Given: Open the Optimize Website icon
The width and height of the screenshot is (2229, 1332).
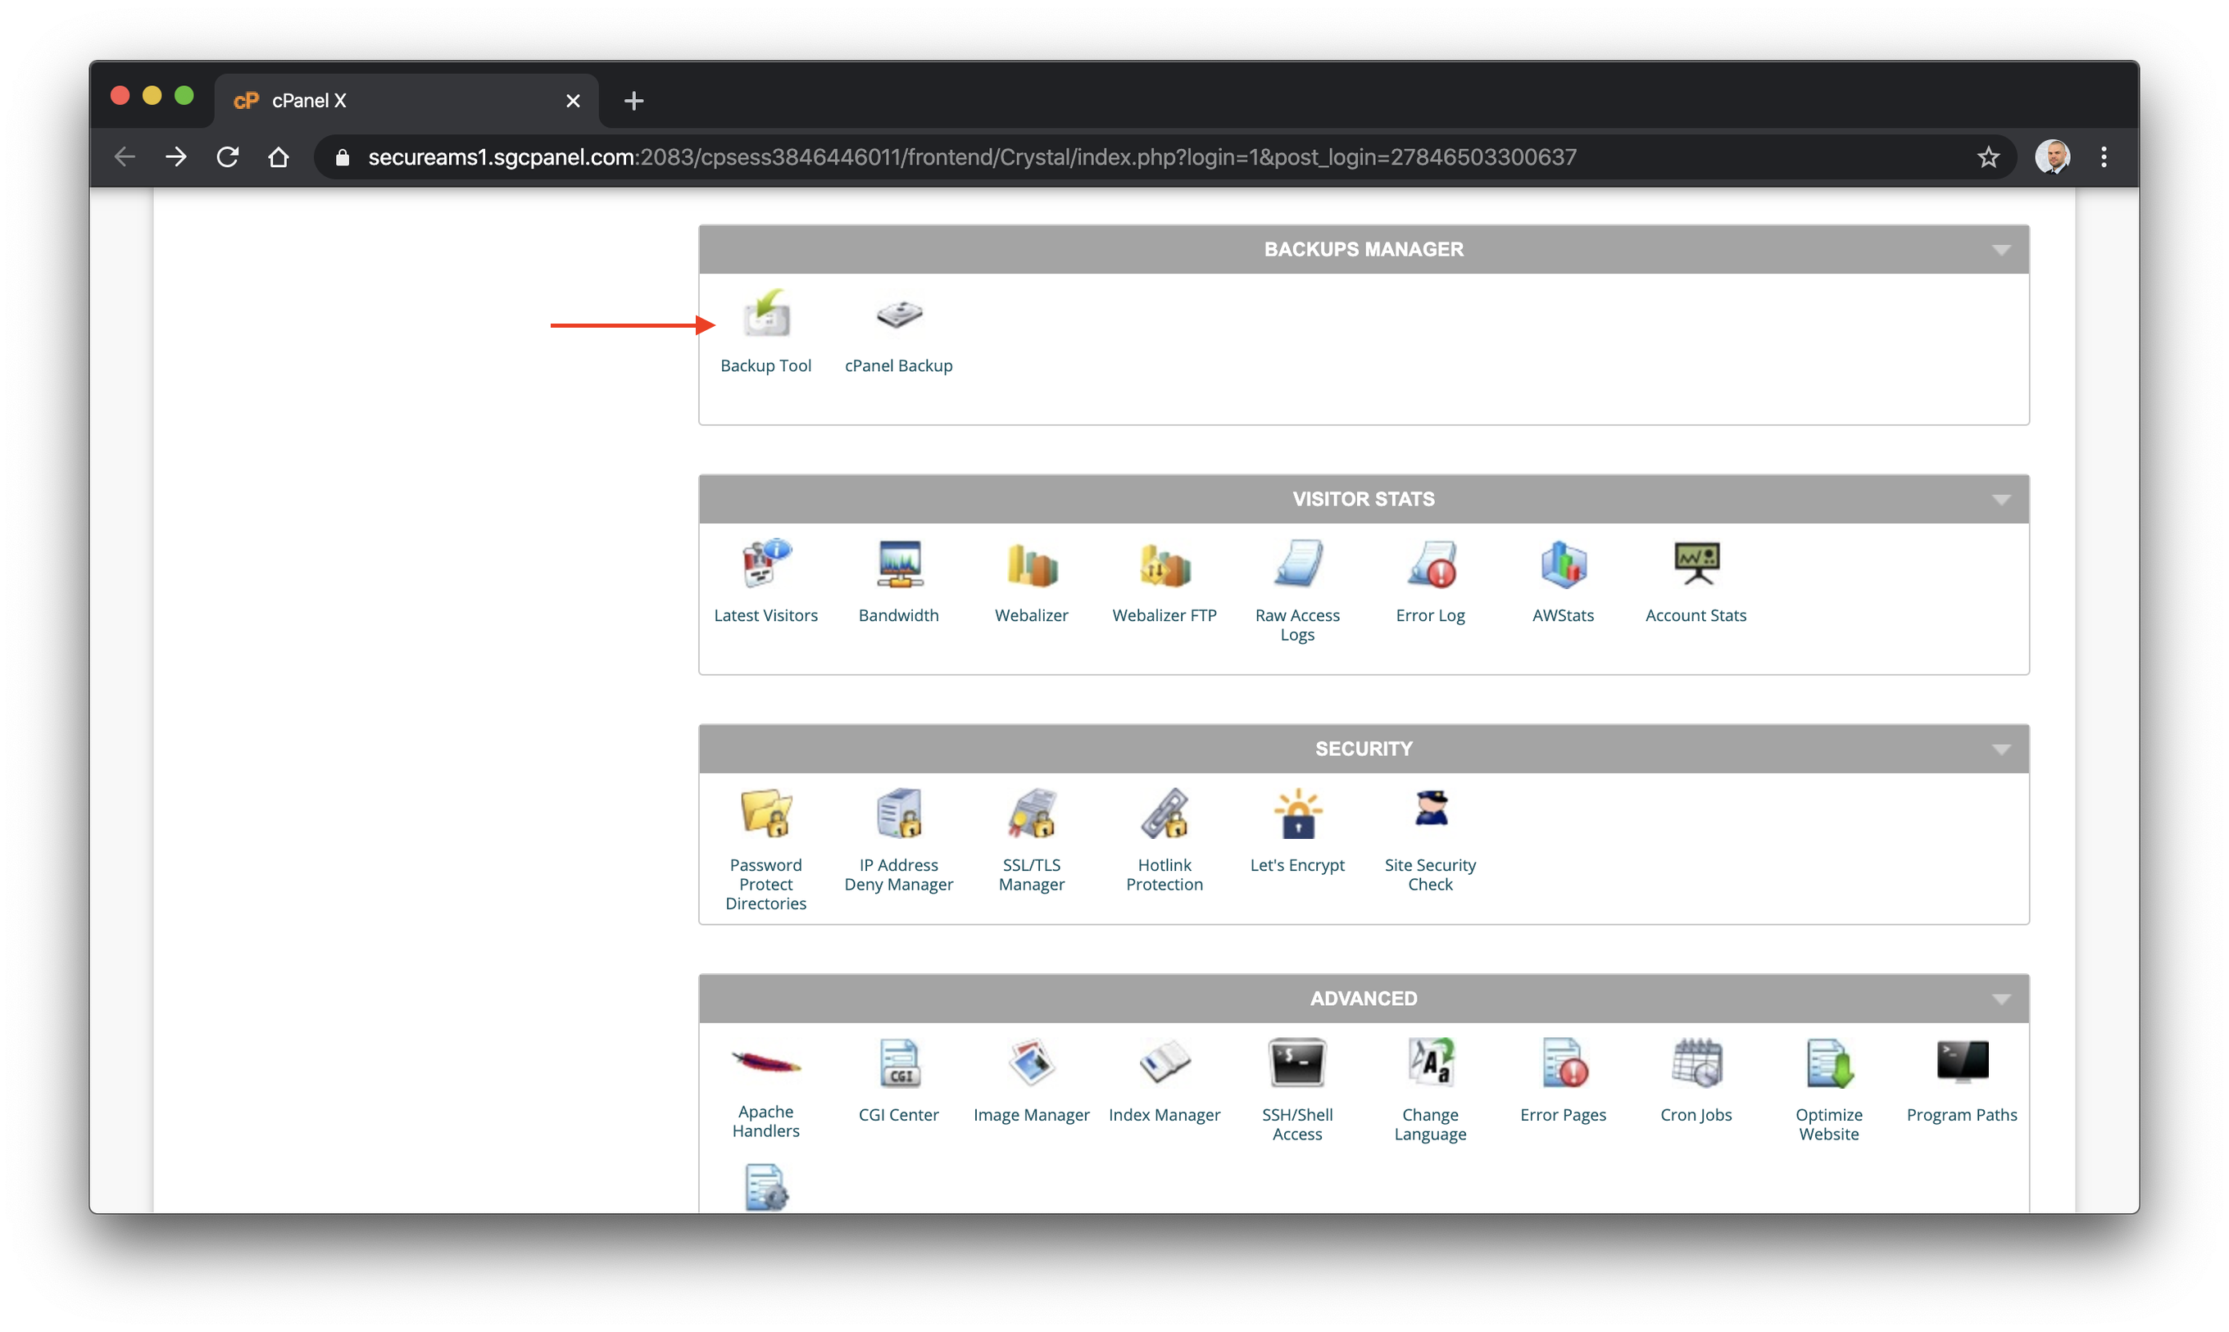Looking at the screenshot, I should coord(1828,1062).
